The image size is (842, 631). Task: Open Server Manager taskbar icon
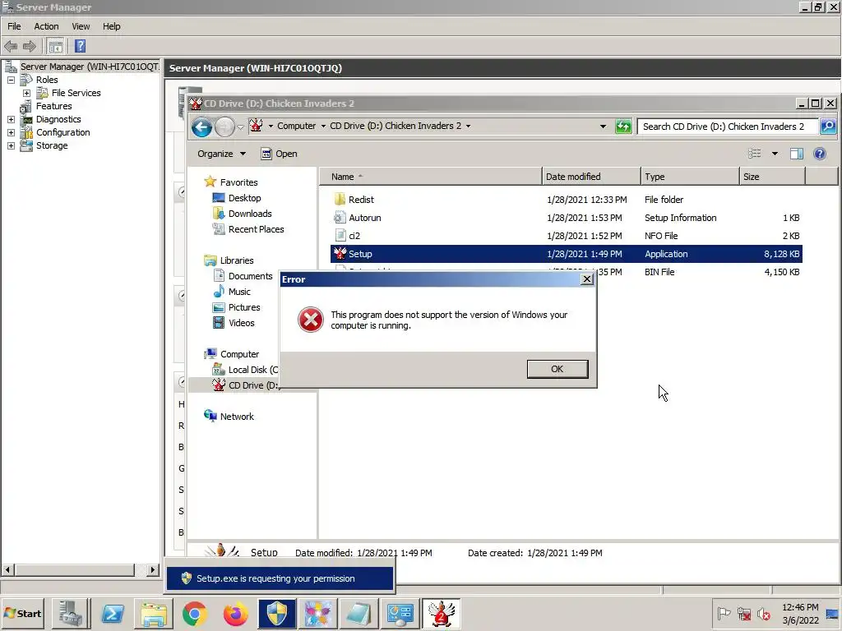(x=71, y=614)
